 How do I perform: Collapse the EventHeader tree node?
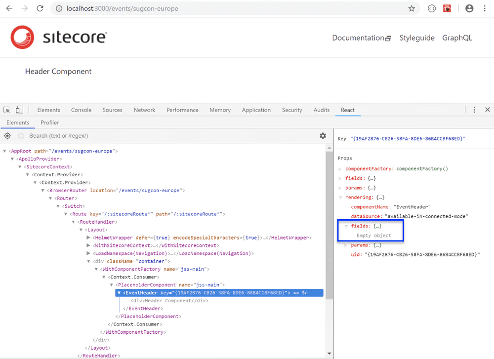[x=119, y=293]
